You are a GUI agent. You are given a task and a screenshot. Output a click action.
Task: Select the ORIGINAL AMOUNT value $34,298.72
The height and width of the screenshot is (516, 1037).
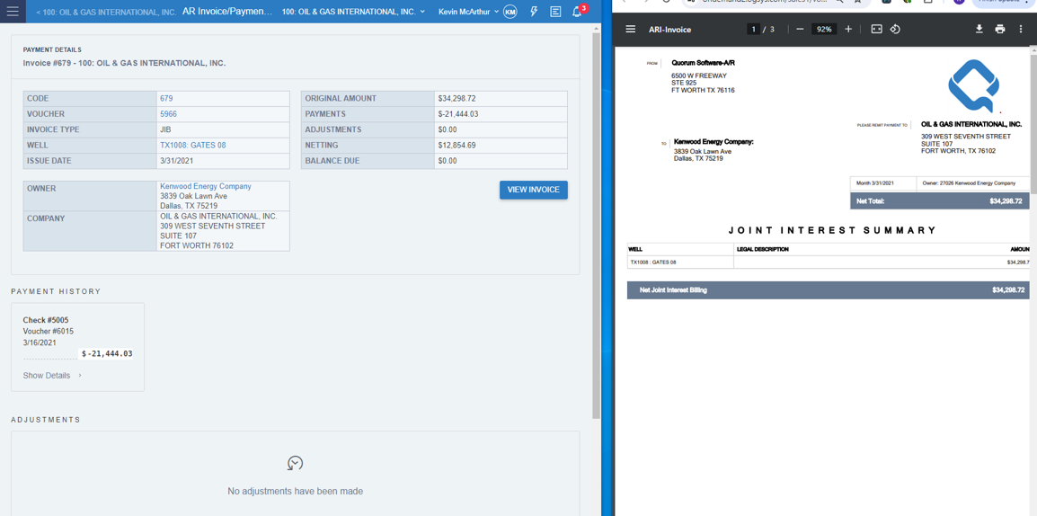[457, 98]
